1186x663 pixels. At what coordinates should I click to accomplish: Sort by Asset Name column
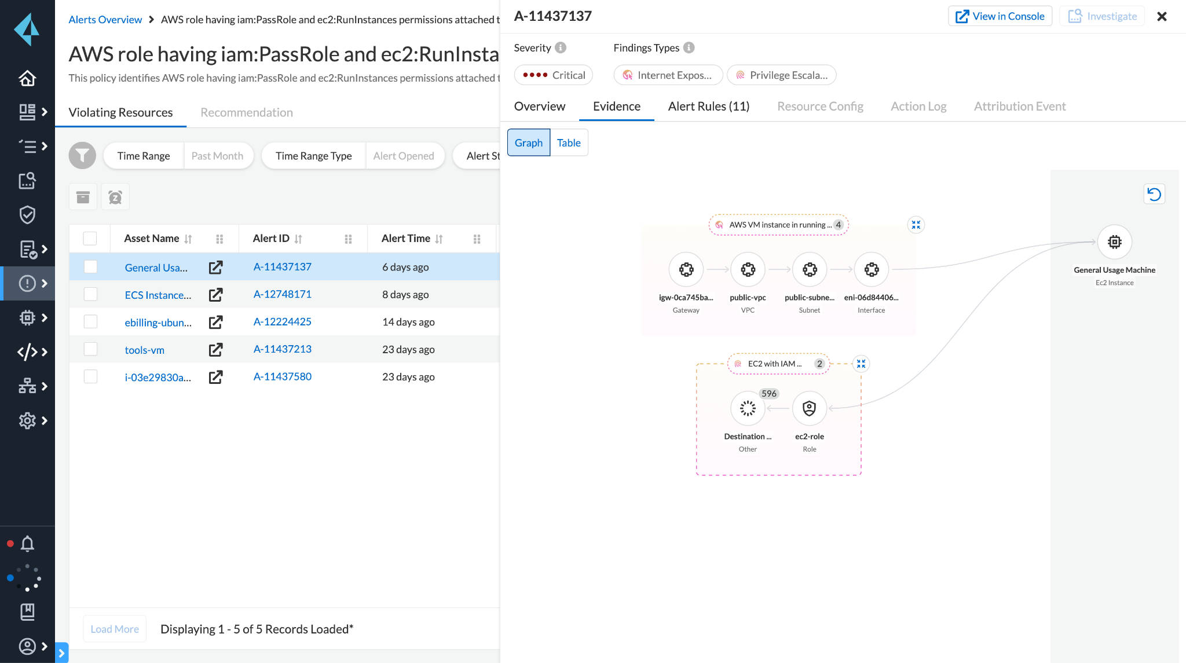pos(188,239)
